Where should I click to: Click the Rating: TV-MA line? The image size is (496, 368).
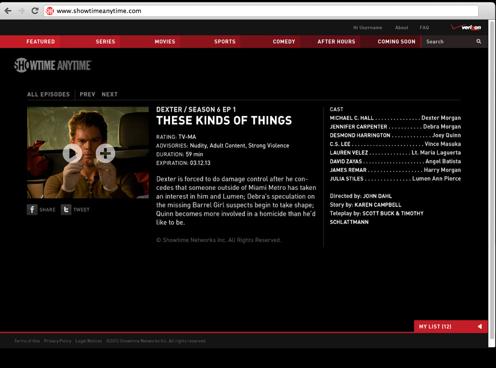(x=176, y=137)
